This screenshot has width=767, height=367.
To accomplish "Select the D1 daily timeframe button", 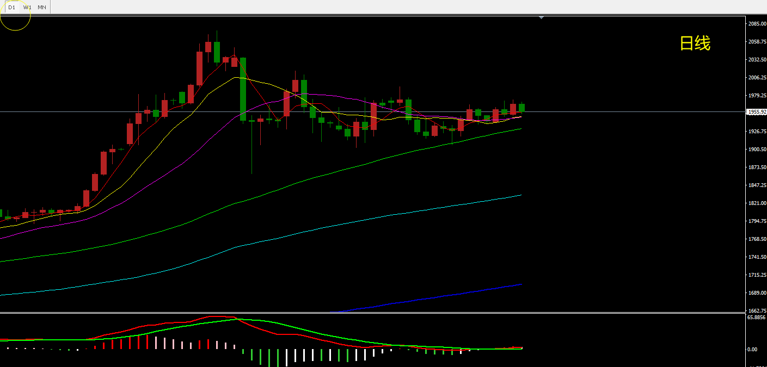I will 11,7.
